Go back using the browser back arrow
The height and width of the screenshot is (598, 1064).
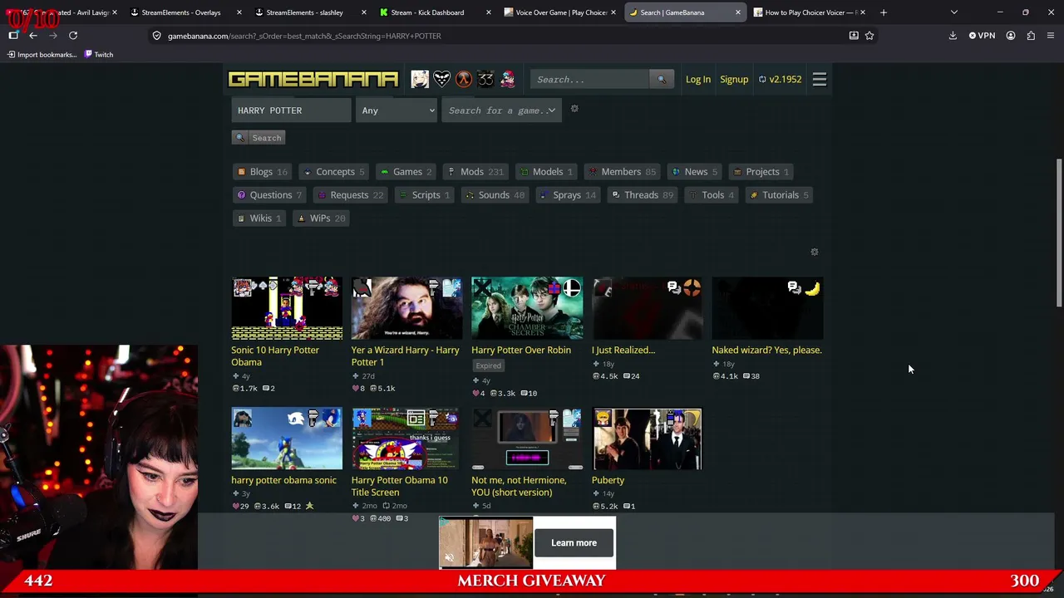point(33,36)
